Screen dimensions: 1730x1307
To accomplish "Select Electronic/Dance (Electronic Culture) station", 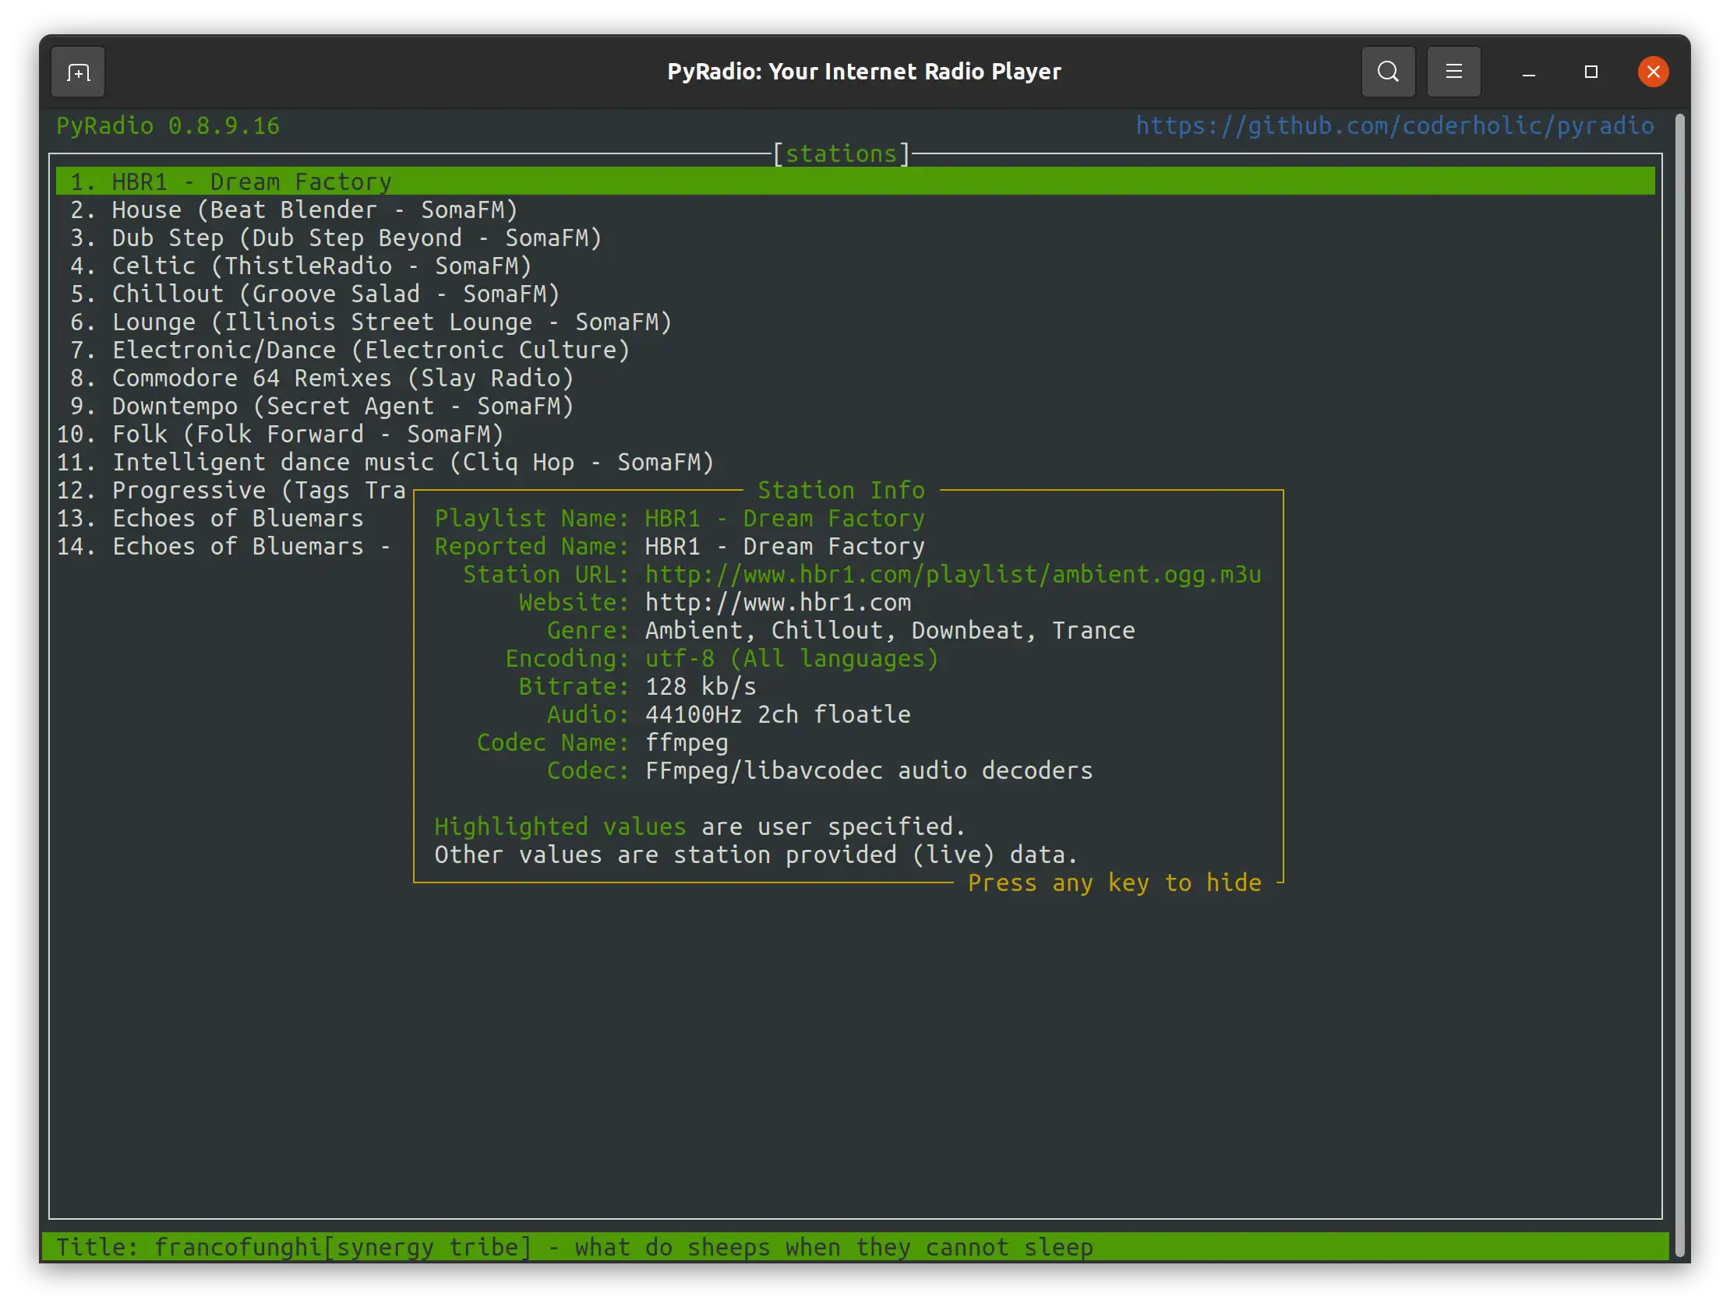I will [371, 349].
